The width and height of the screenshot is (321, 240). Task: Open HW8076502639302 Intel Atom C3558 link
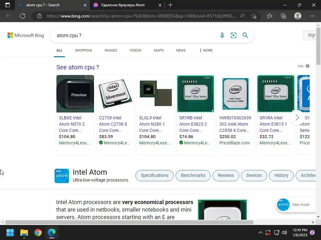[x=235, y=124]
